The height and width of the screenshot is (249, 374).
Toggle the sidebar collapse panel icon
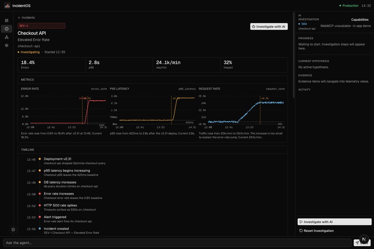pyautogui.click(x=13, y=230)
